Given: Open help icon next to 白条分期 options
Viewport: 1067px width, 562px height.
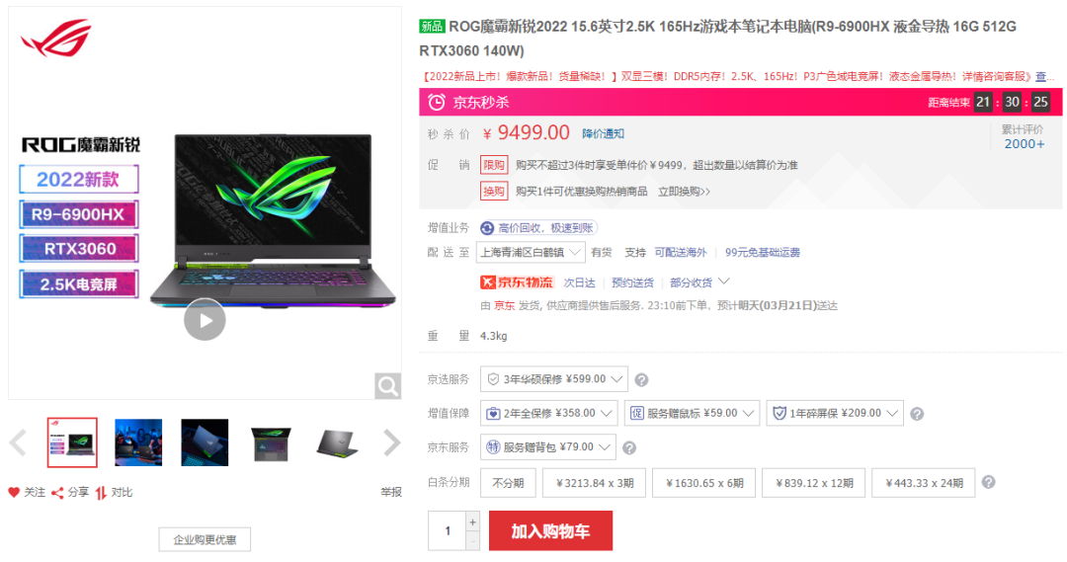Looking at the screenshot, I should pos(989,482).
